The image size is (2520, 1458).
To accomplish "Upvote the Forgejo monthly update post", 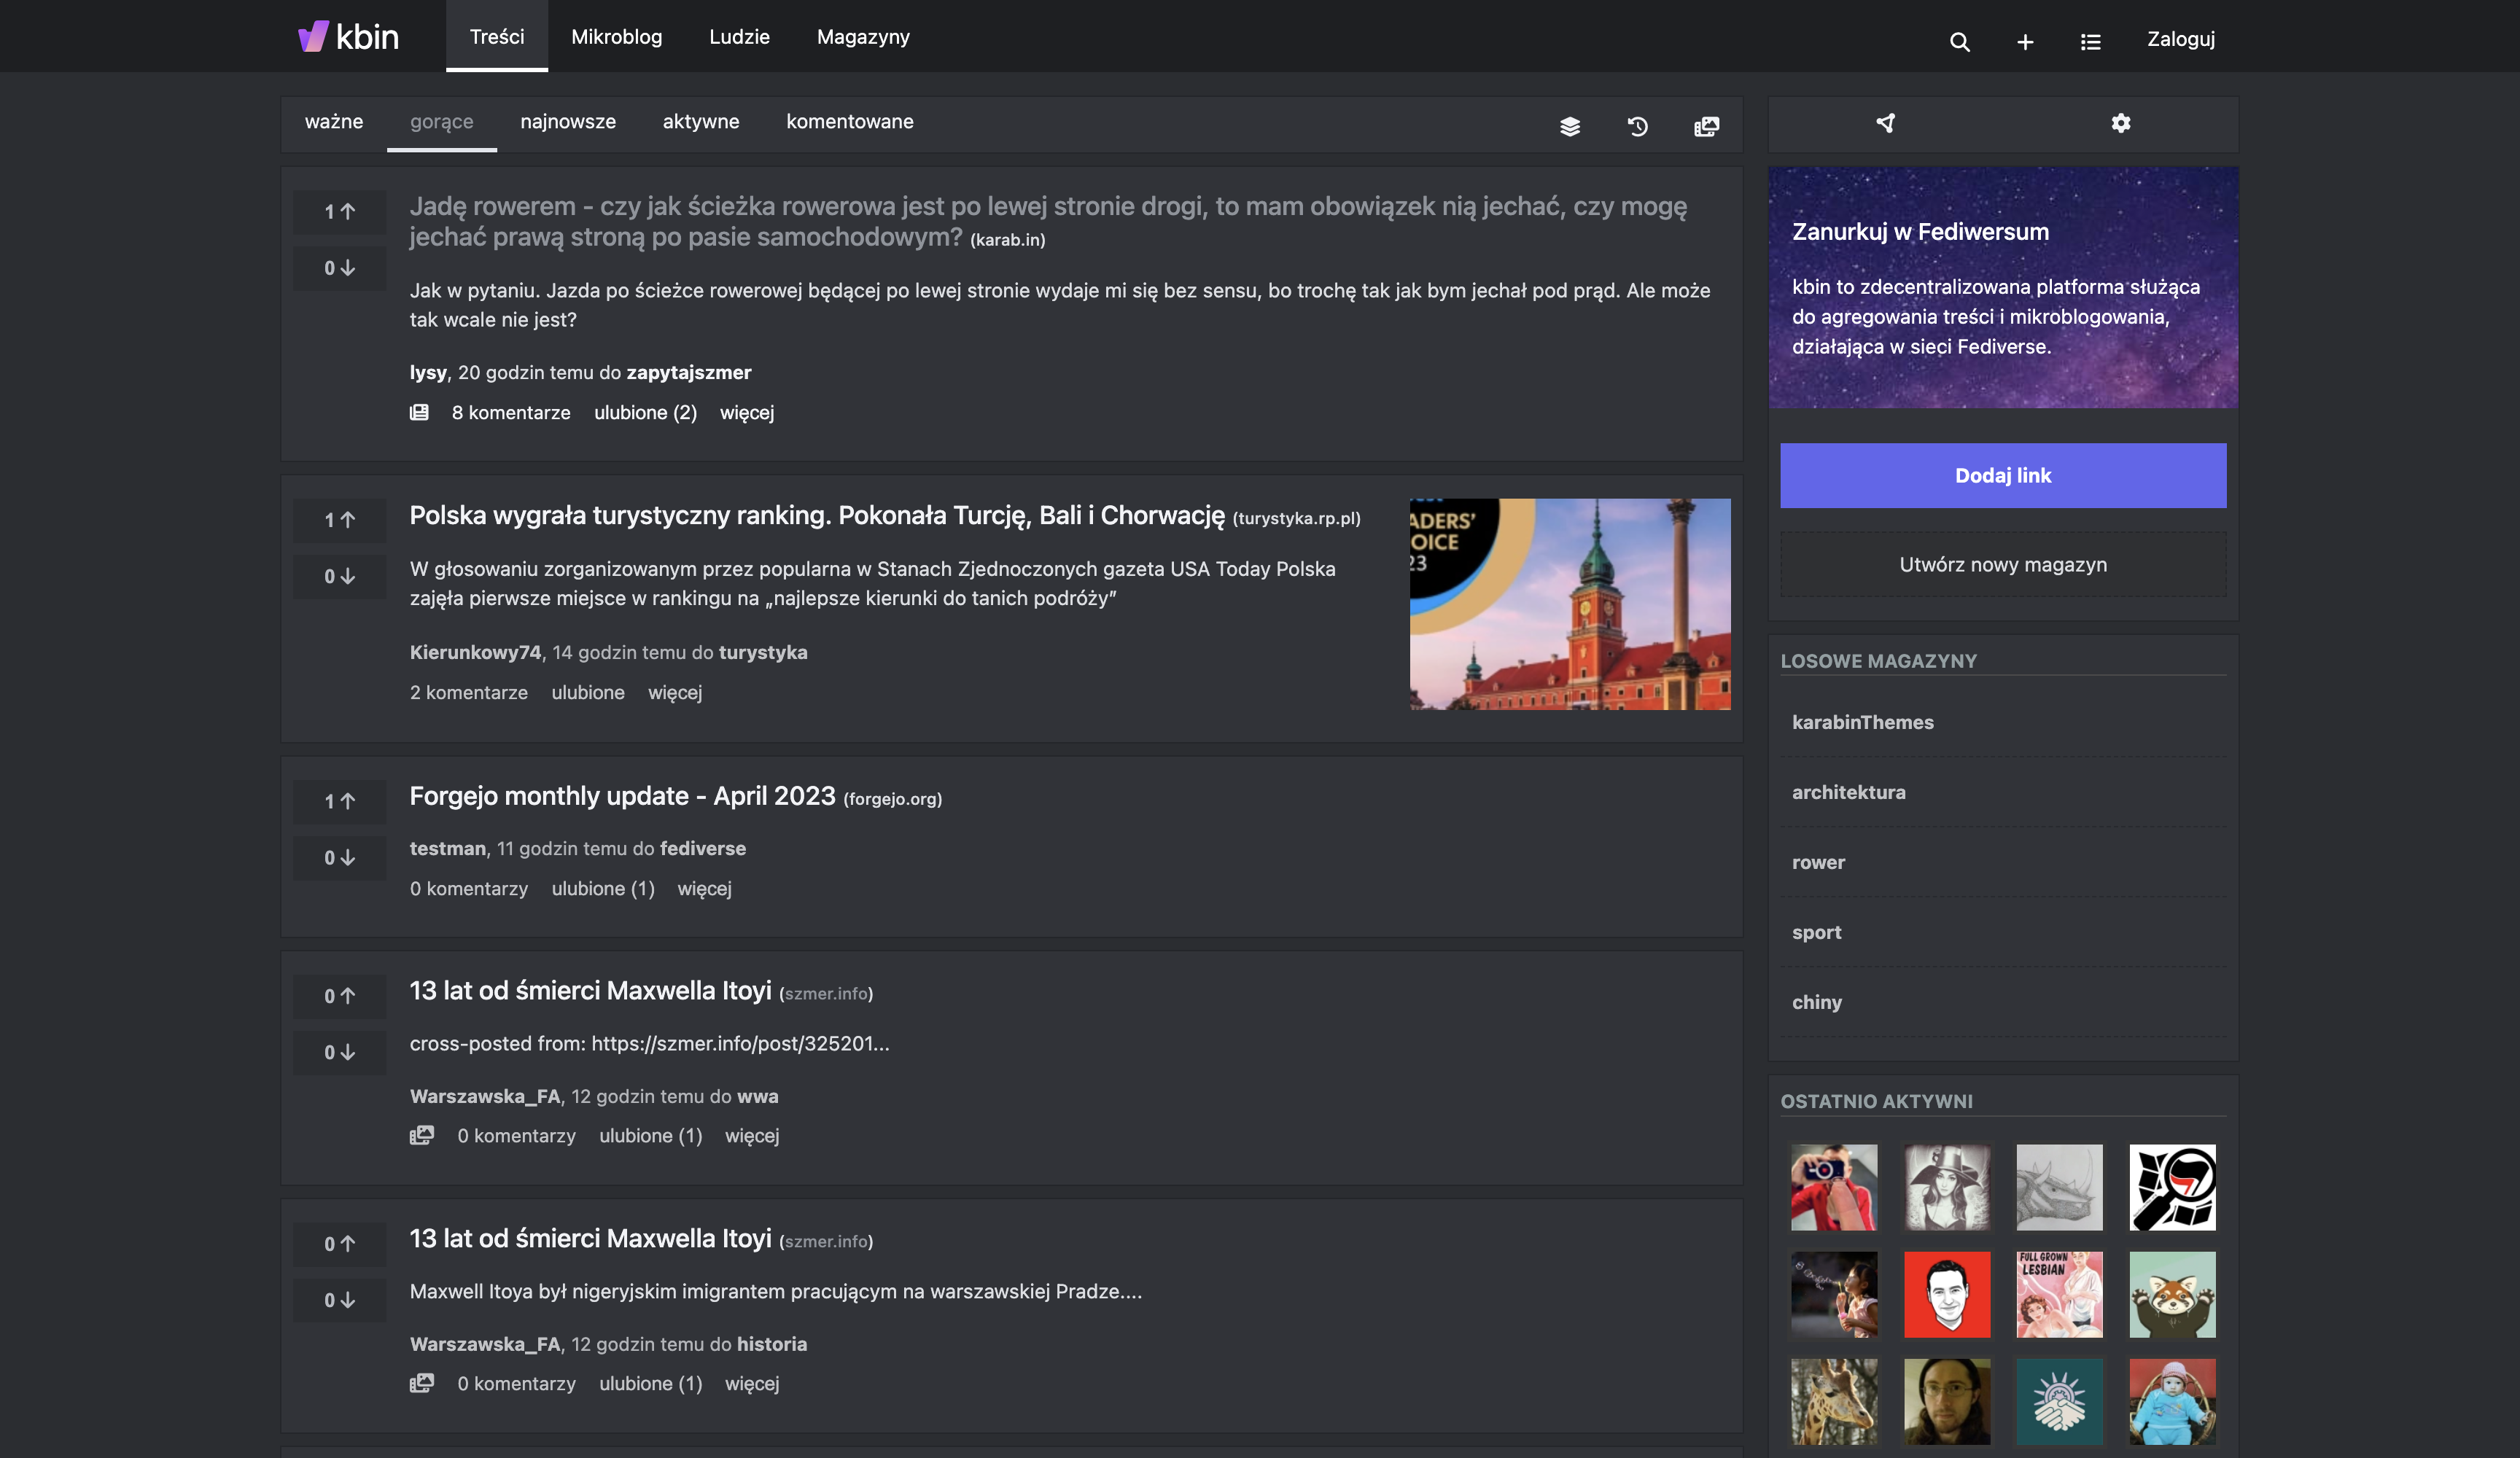I will tap(339, 801).
